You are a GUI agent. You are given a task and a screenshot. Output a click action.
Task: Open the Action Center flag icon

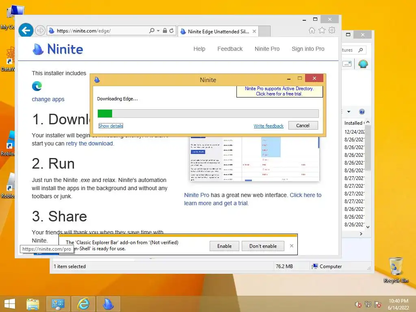tap(378, 304)
